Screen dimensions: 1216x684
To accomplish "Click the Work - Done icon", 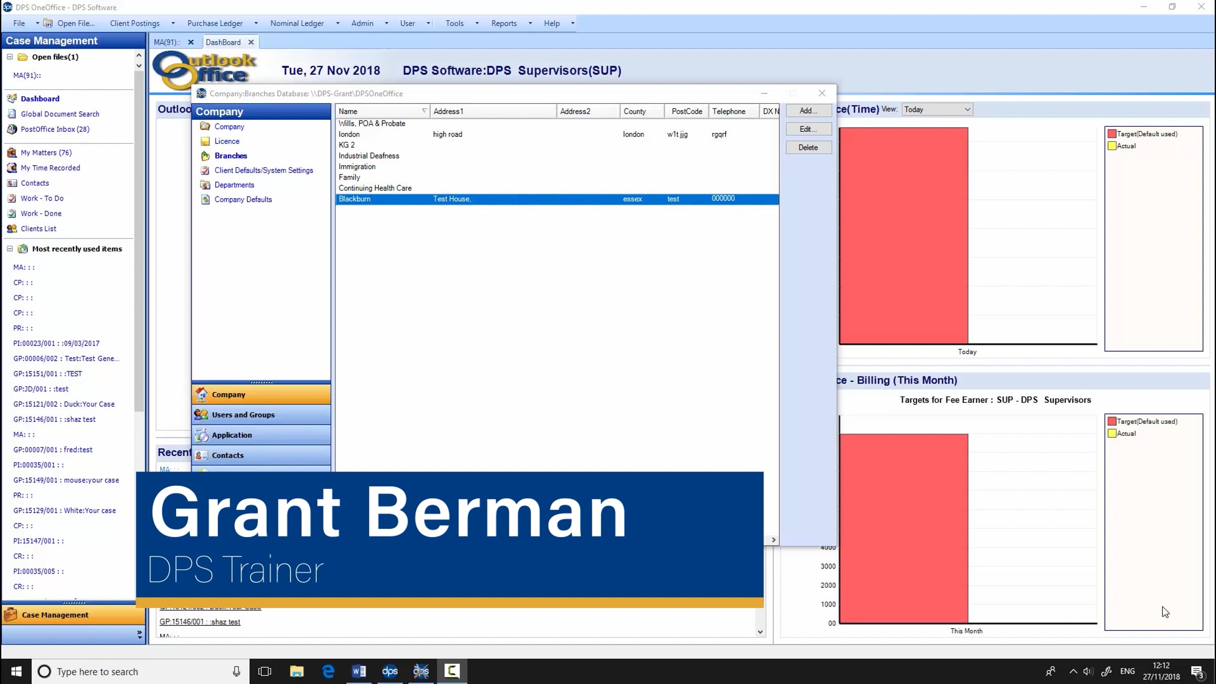I will pyautogui.click(x=12, y=213).
